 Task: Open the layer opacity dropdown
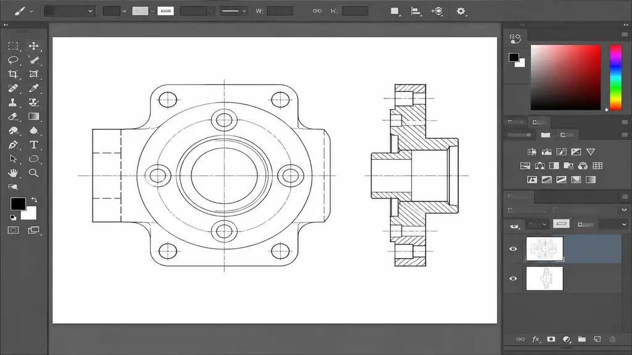[x=613, y=224]
